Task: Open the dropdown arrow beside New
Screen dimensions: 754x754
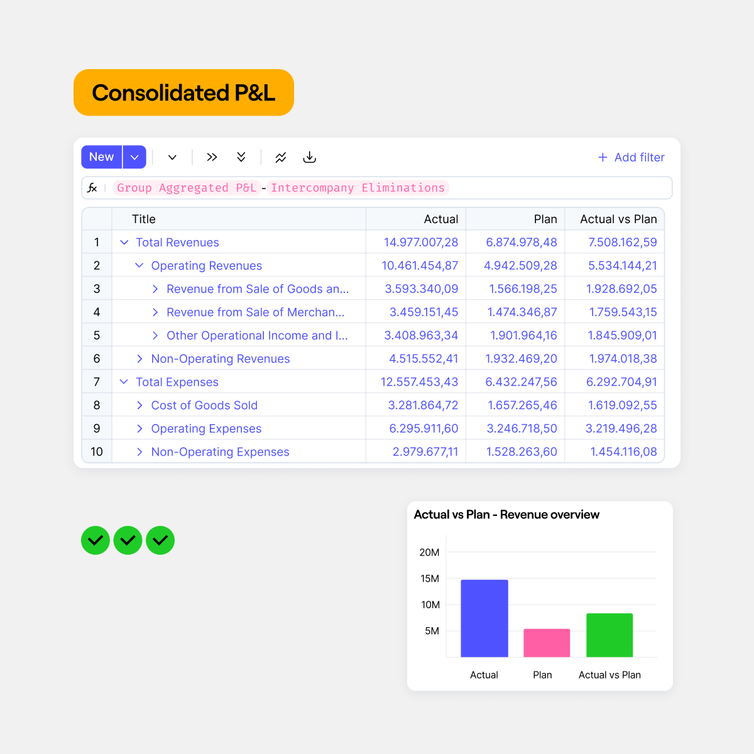Action: point(134,157)
